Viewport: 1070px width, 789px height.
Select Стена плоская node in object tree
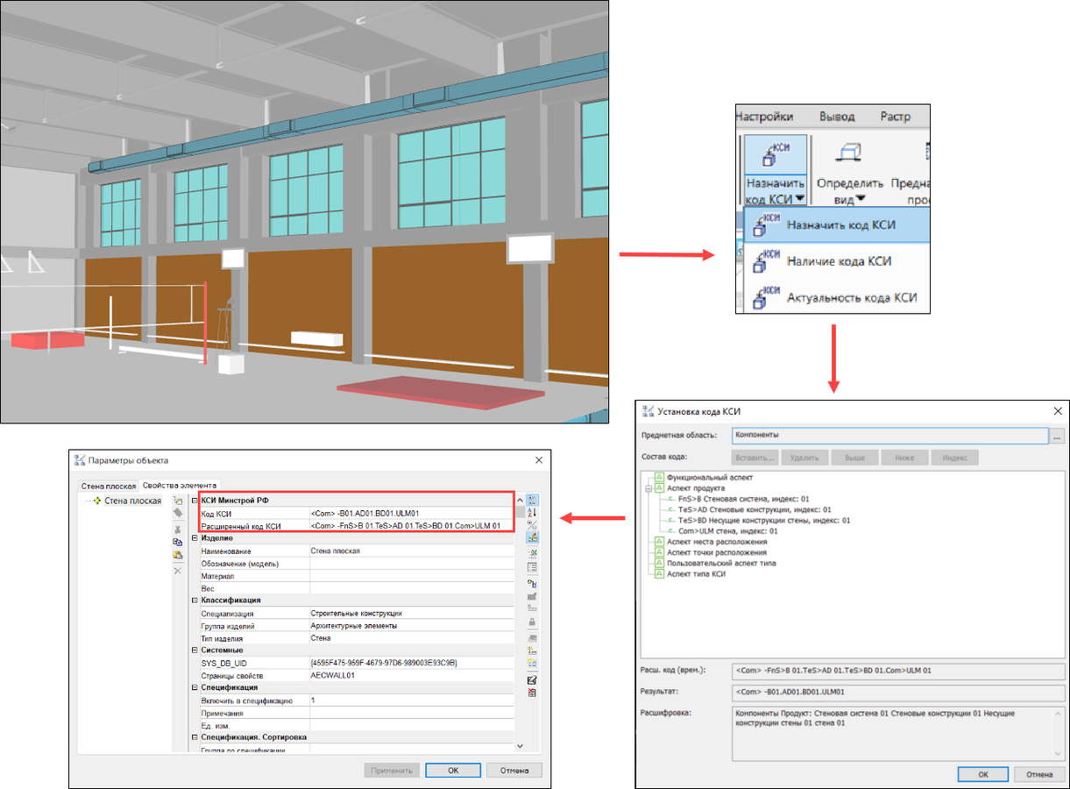point(132,501)
